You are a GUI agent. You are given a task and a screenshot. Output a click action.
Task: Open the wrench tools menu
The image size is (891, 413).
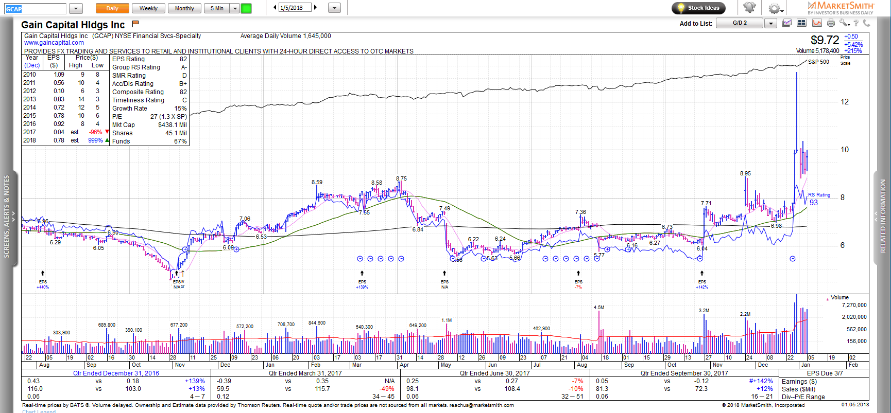click(x=844, y=23)
